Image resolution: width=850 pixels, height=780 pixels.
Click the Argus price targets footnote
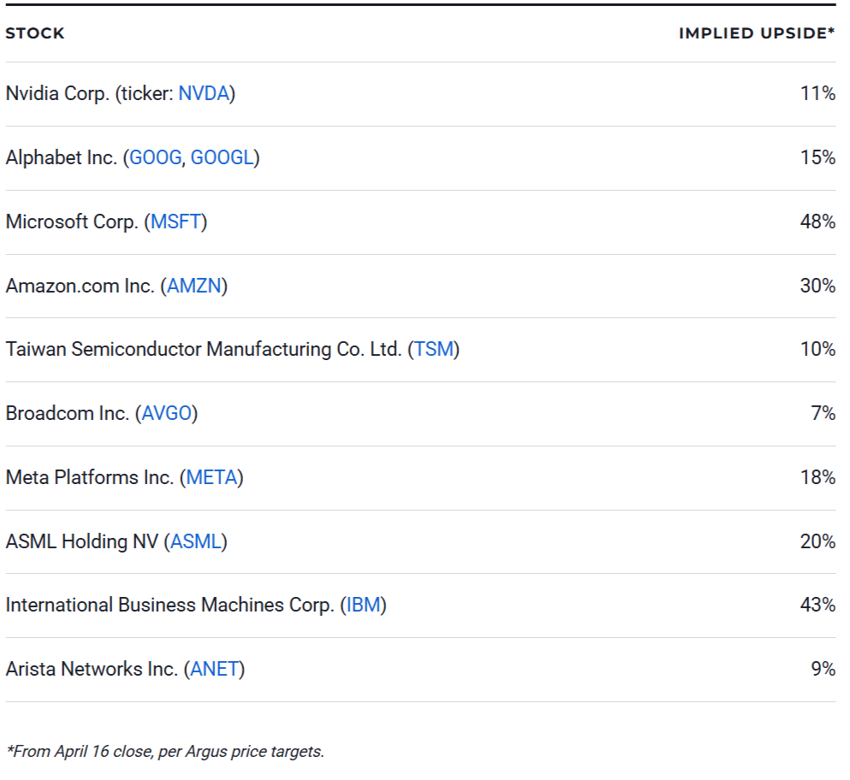165,752
